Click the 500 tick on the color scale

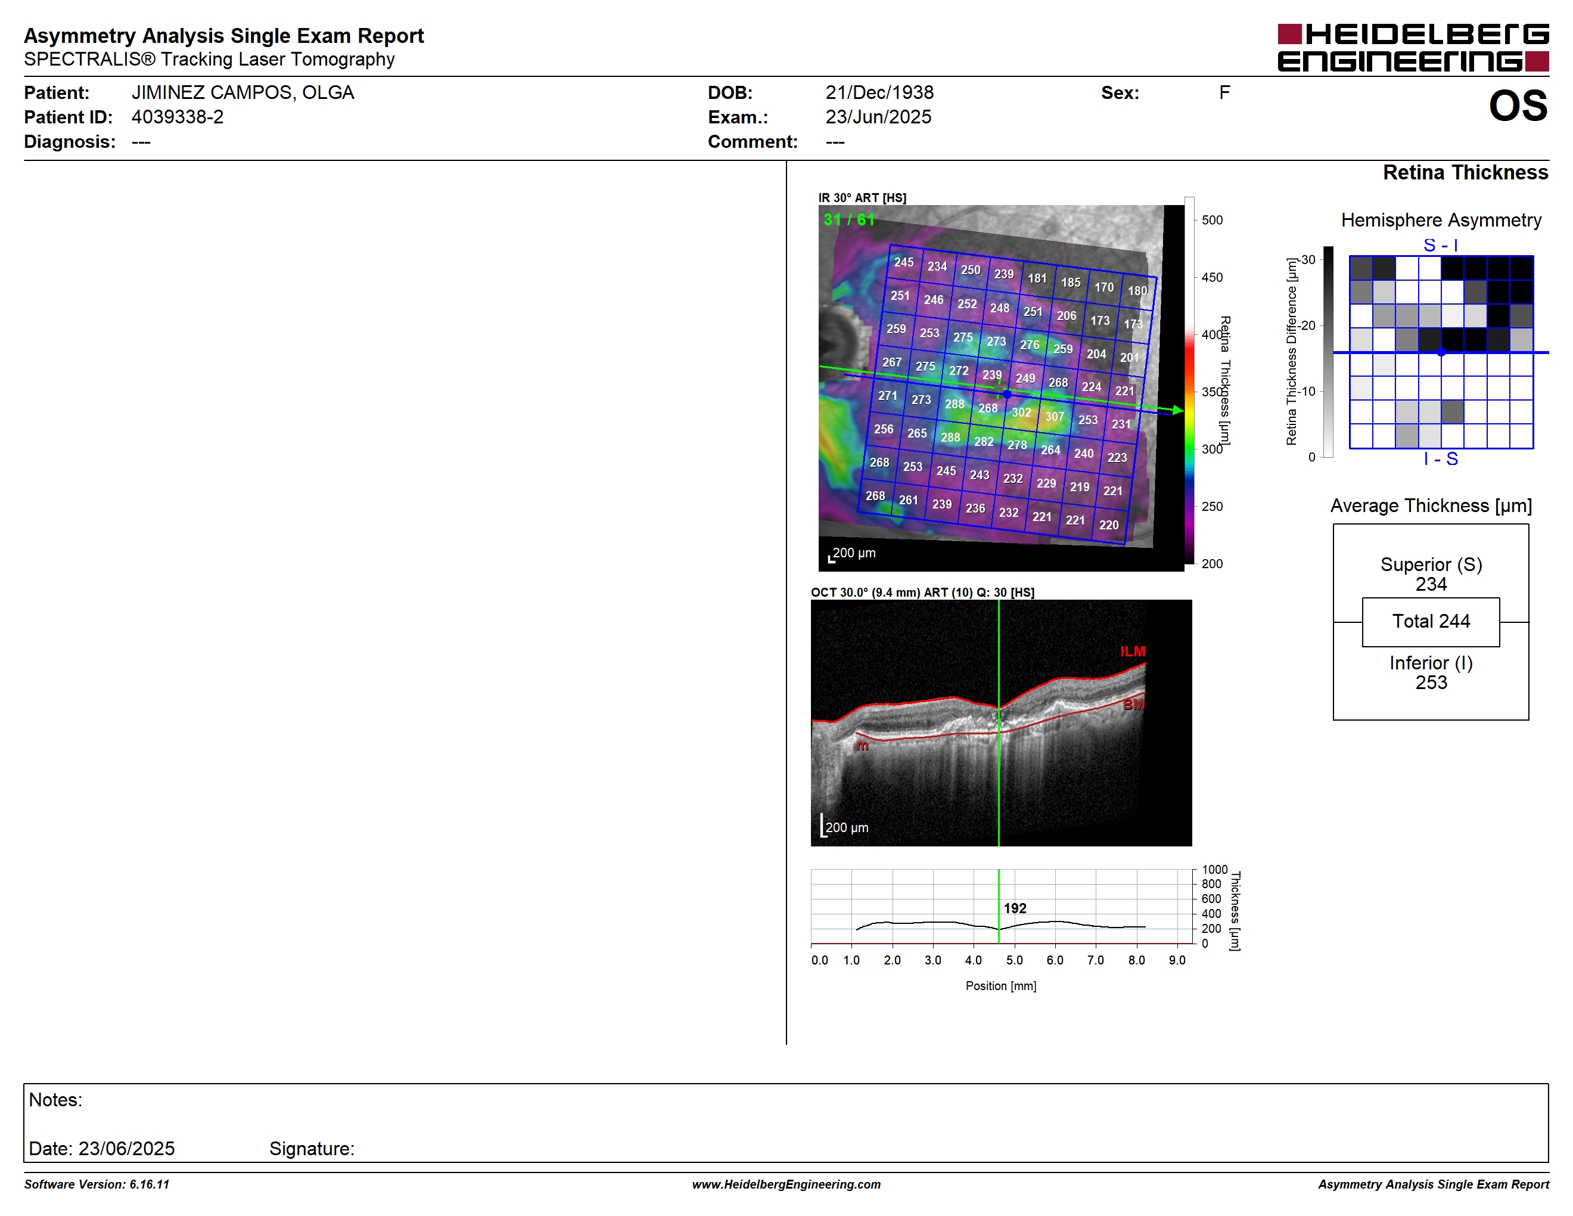1211,220
